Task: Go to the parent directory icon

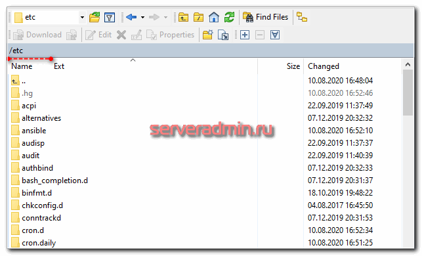Action: pos(183,18)
